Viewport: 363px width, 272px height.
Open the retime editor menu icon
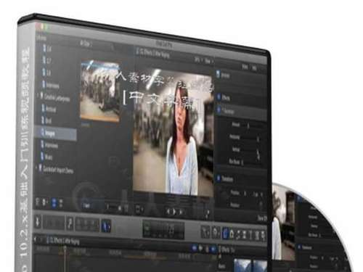click(x=216, y=233)
